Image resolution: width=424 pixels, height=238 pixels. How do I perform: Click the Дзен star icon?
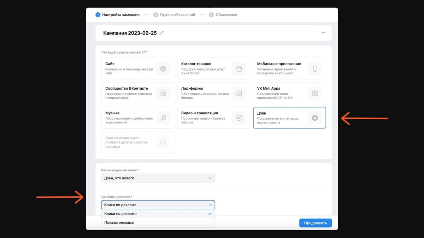pyautogui.click(x=315, y=118)
